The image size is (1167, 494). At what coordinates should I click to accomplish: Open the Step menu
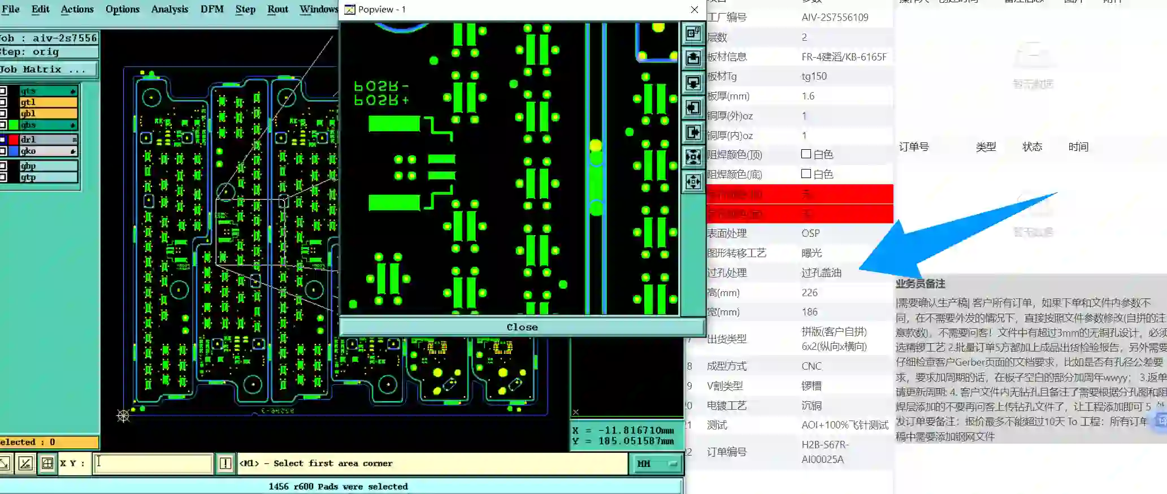click(245, 9)
